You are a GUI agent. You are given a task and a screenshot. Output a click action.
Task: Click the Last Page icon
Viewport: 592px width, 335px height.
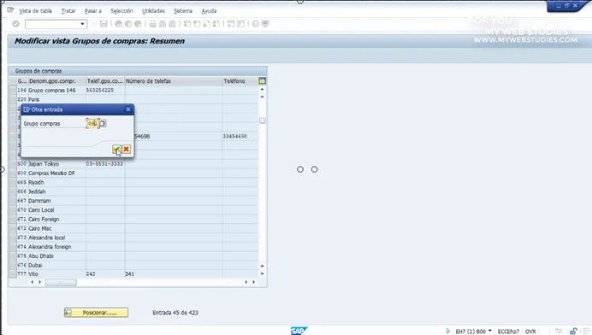click(216, 24)
